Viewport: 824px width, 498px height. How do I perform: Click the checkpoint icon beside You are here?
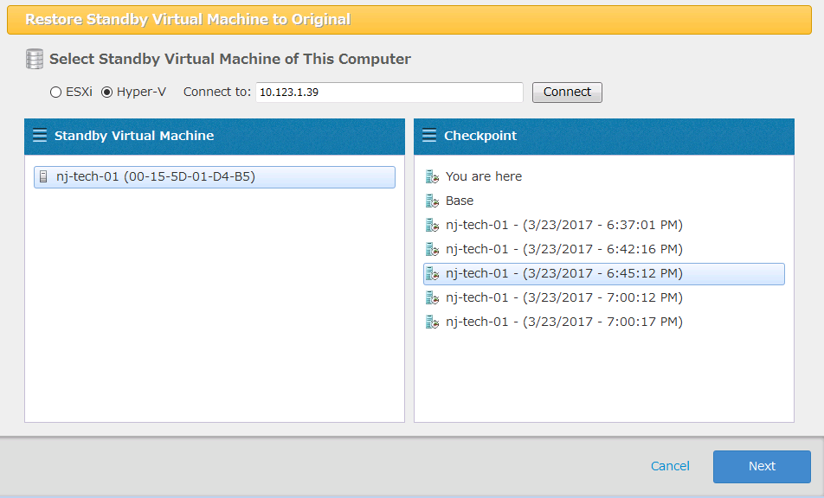[433, 176]
